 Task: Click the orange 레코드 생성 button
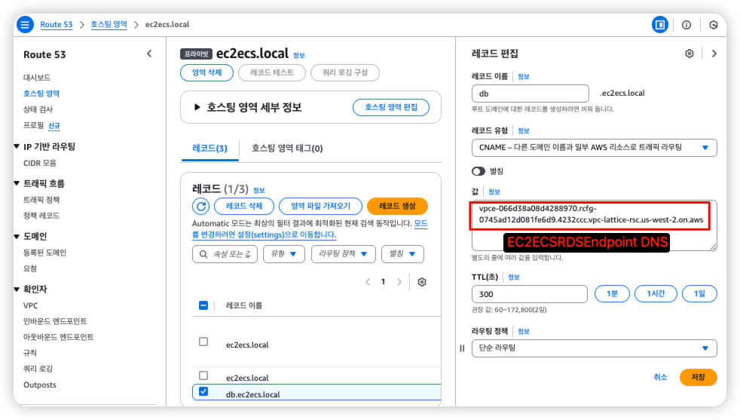click(397, 206)
